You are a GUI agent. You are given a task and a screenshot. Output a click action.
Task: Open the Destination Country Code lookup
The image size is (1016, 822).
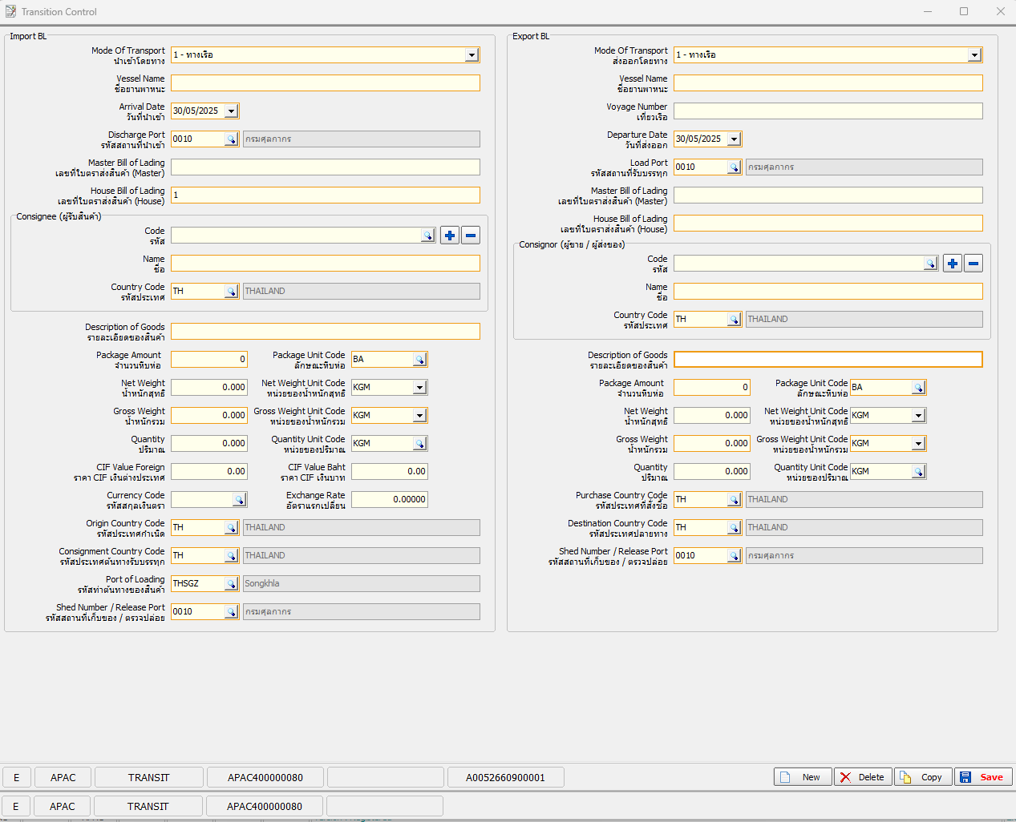click(734, 528)
